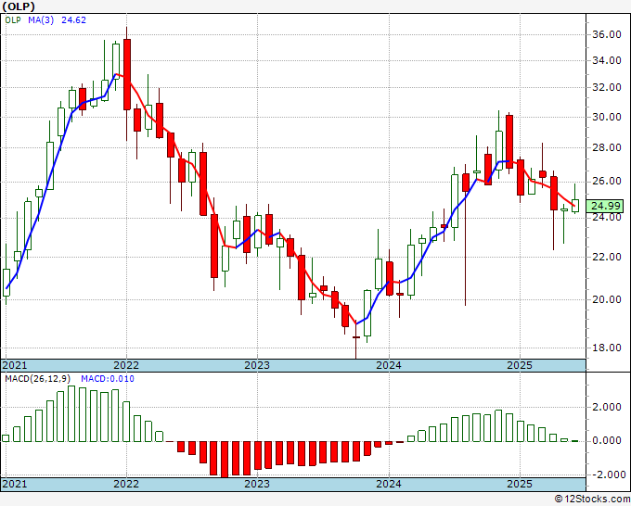Click 2025 on the MACD timeline

click(520, 484)
